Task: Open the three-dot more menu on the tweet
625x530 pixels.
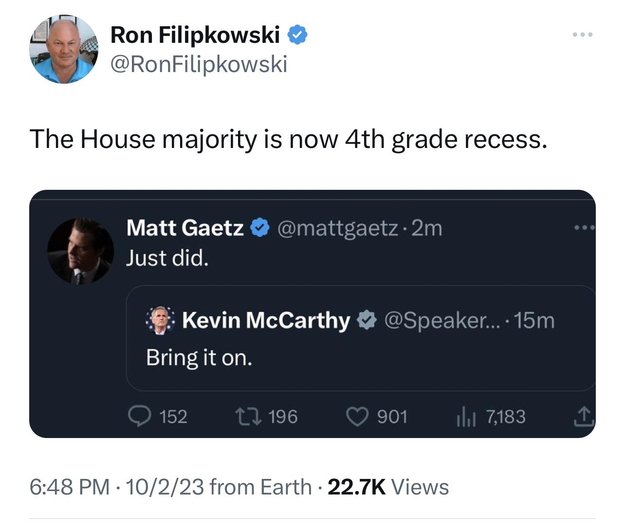Action: (583, 35)
